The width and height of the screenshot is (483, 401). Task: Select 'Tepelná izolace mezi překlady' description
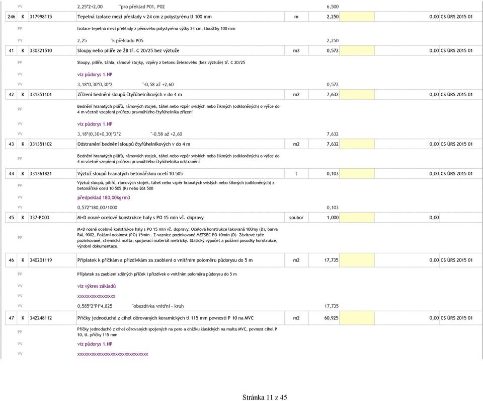coord(144,17)
